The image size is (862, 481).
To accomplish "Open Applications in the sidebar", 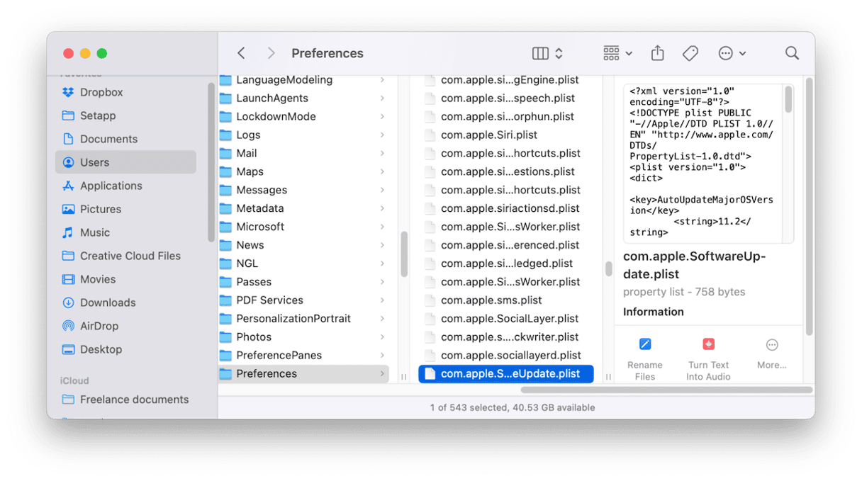I will [x=125, y=186].
